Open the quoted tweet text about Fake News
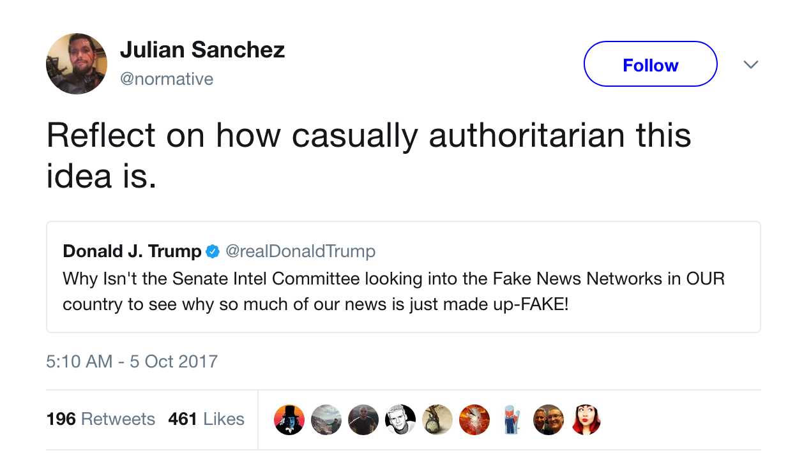811x453 pixels. click(x=393, y=291)
